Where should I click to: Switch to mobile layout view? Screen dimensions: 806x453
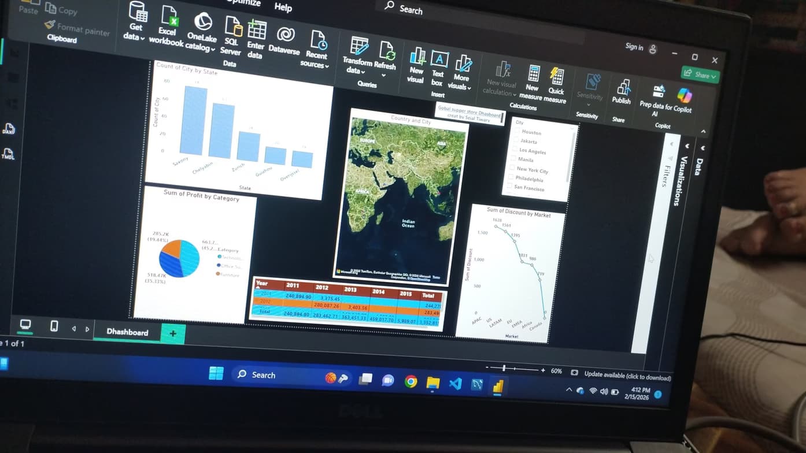[54, 324]
